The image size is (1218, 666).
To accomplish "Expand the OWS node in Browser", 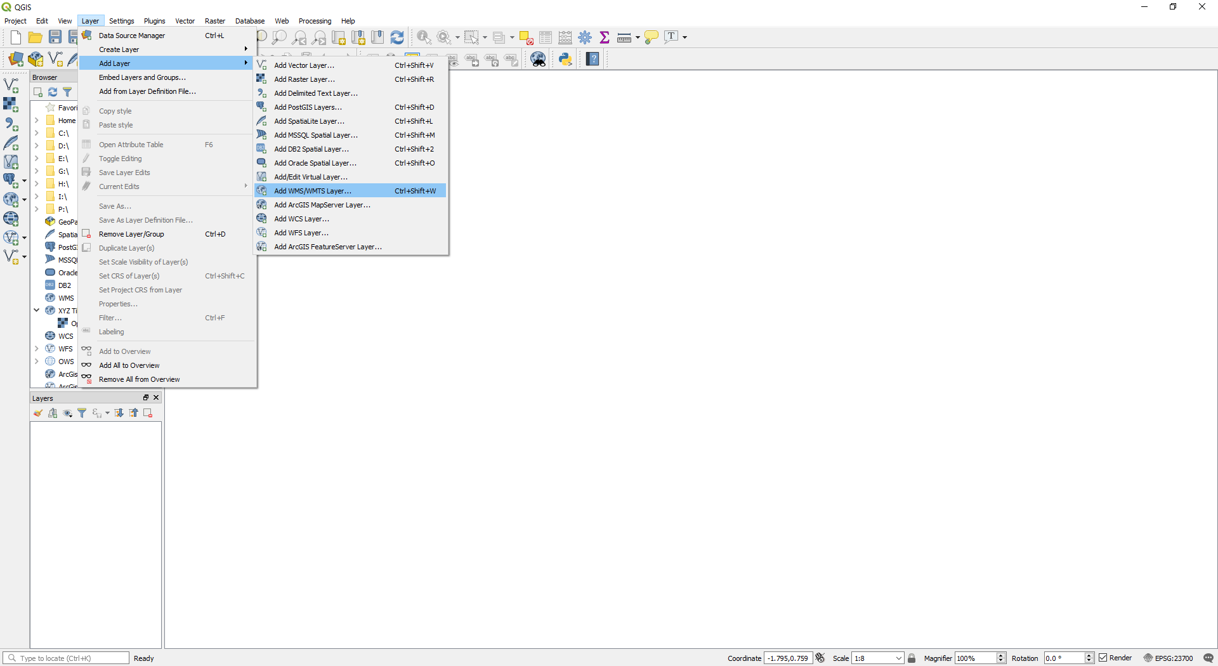I will 37,361.
